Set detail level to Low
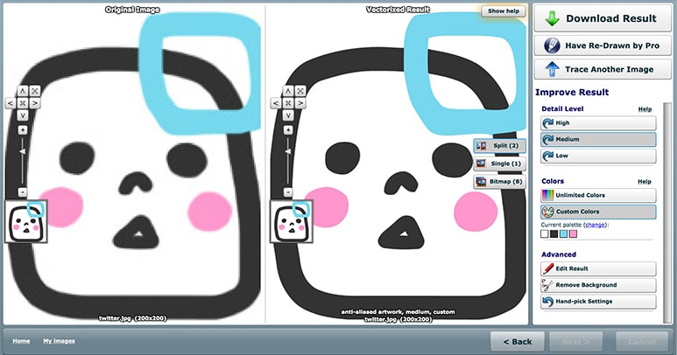The width and height of the screenshot is (677, 355). [598, 156]
